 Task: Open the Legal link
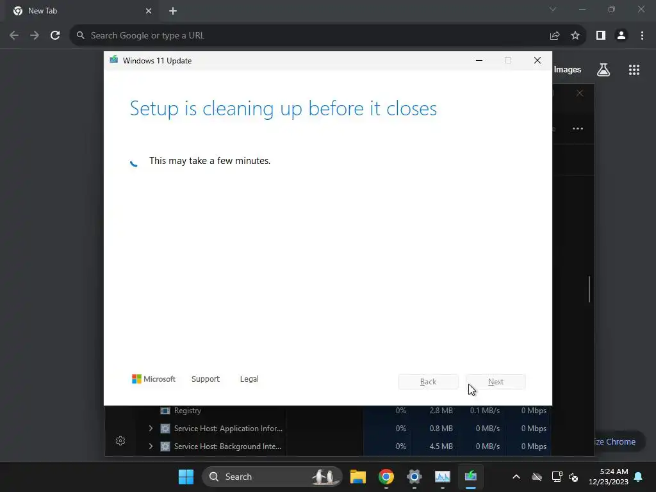click(249, 379)
